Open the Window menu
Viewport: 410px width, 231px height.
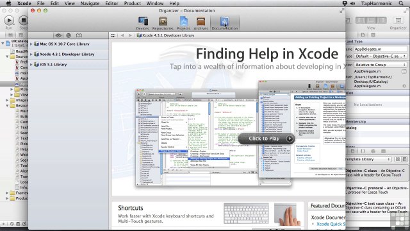point(155,3)
